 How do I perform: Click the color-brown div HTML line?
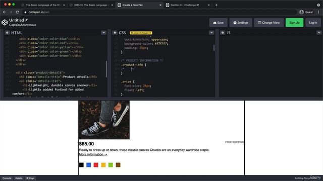tap(50, 56)
